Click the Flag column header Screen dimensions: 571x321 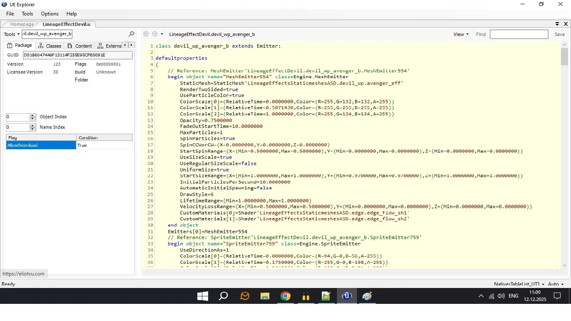click(x=41, y=138)
